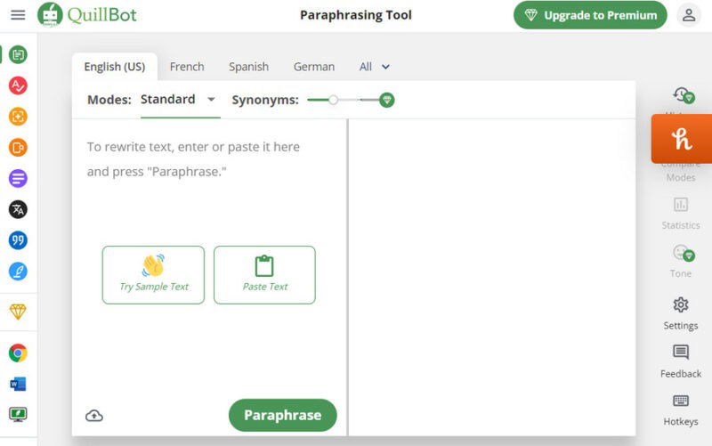Click Try Sample Text button
The height and width of the screenshot is (446, 712).
[x=153, y=275]
